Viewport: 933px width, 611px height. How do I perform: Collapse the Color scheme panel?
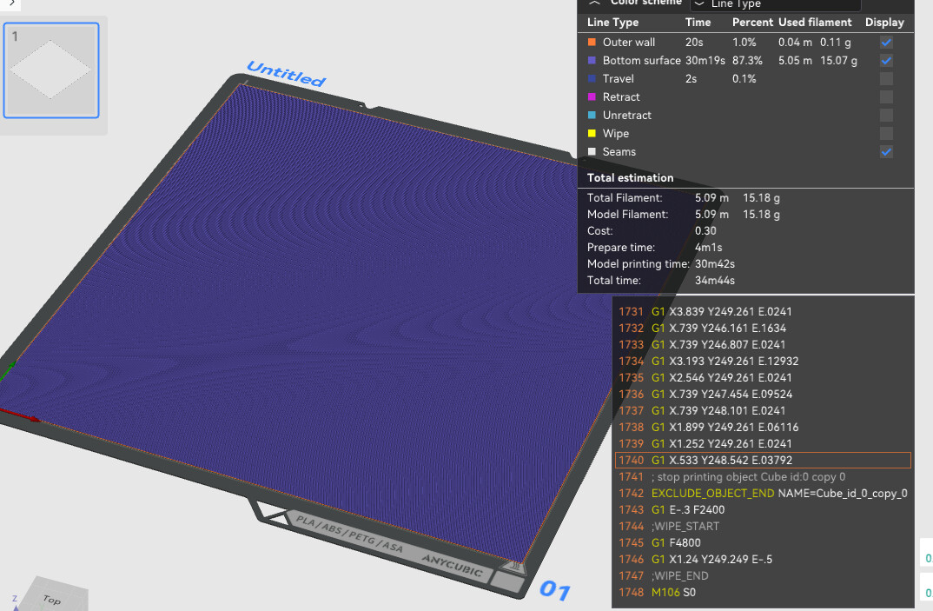pos(593,3)
